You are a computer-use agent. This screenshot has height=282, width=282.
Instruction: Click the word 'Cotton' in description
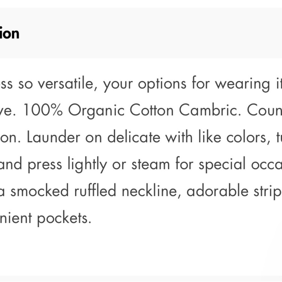point(152,110)
